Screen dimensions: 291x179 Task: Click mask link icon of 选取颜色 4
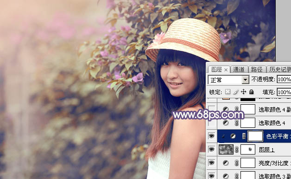(x=236, y=123)
